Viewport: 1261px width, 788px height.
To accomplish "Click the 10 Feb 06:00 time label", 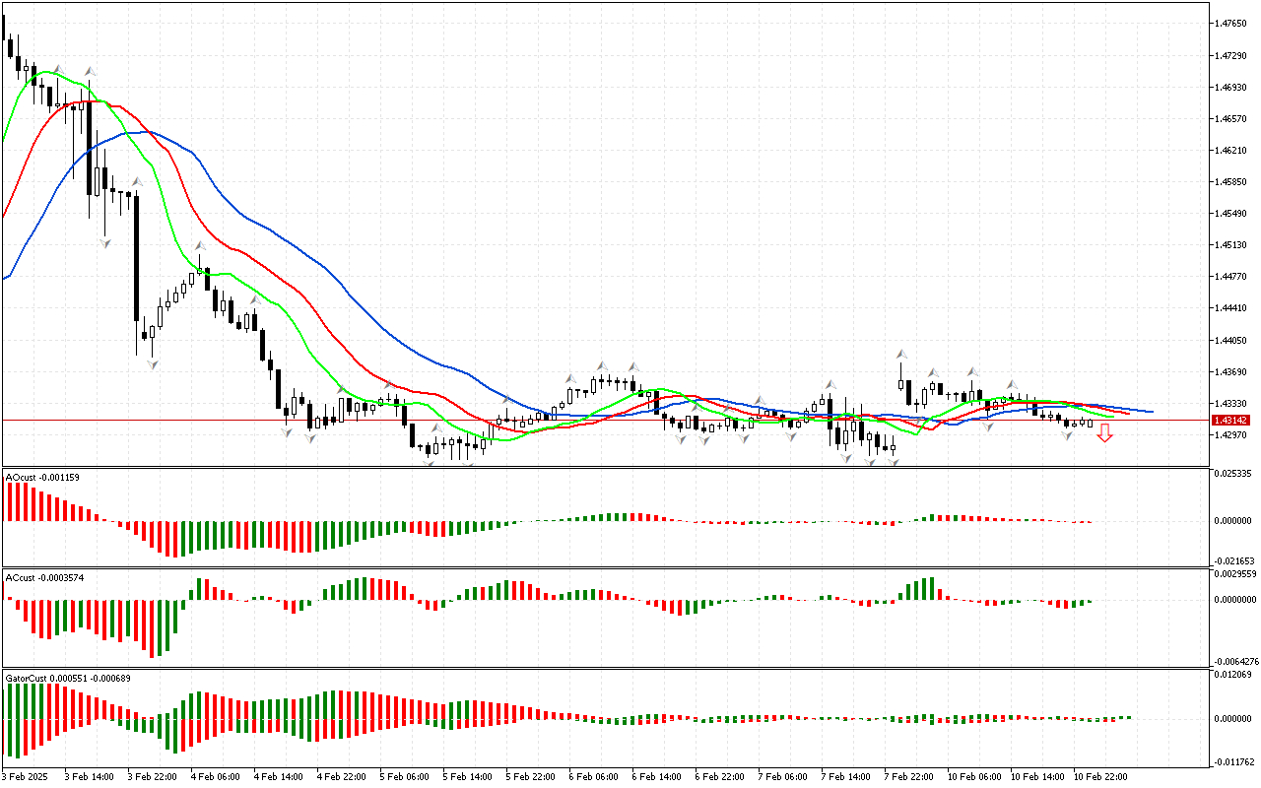I will tap(974, 776).
